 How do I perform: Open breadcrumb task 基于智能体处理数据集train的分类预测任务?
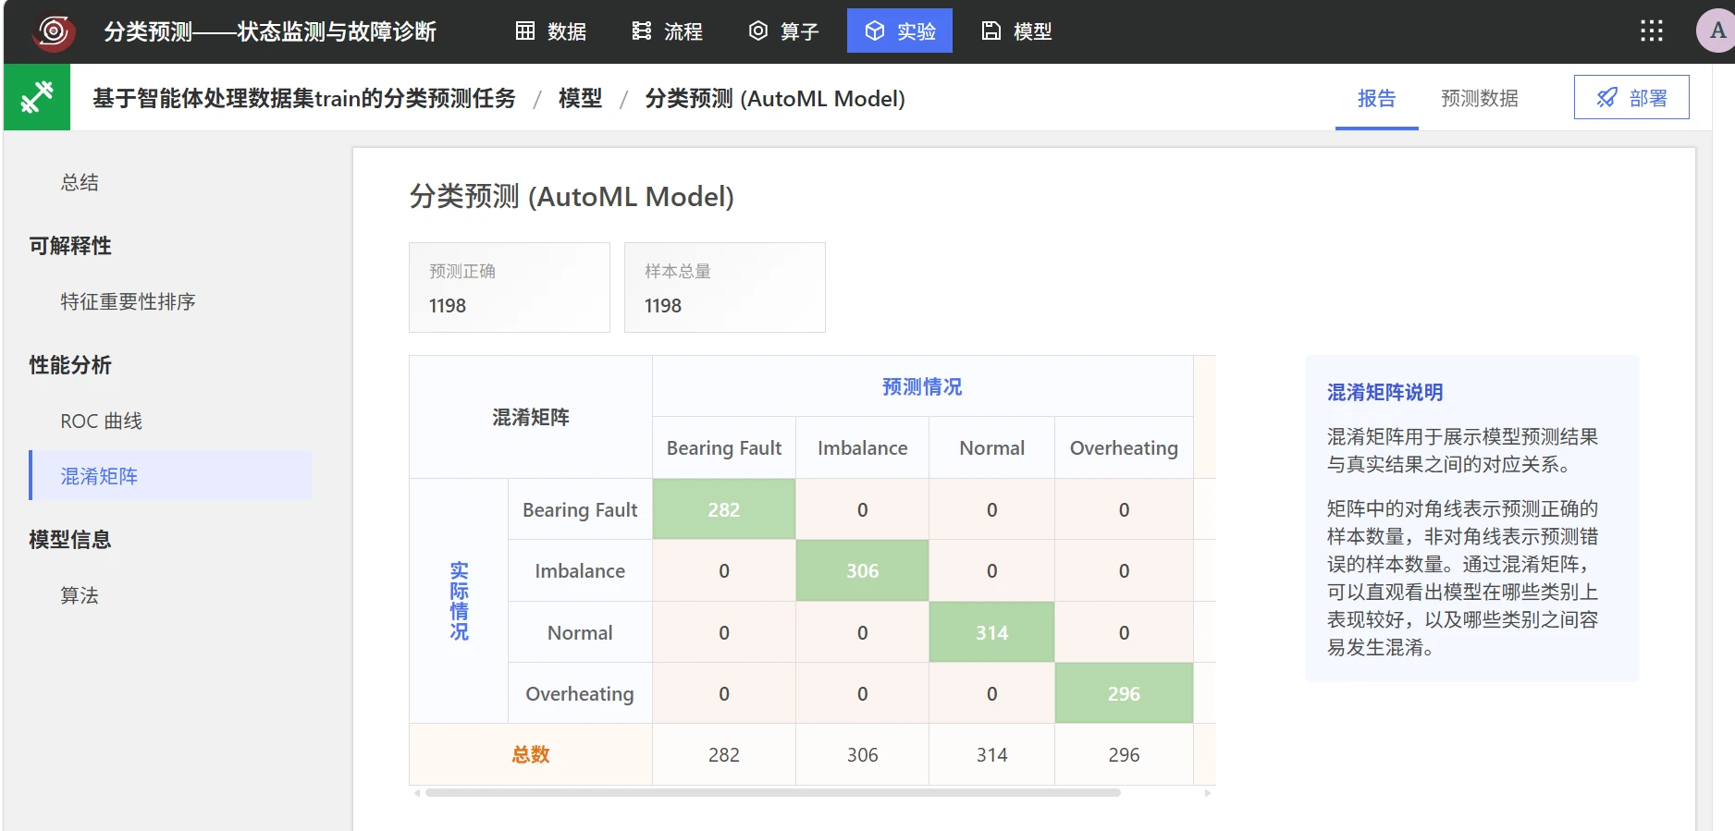304,98
